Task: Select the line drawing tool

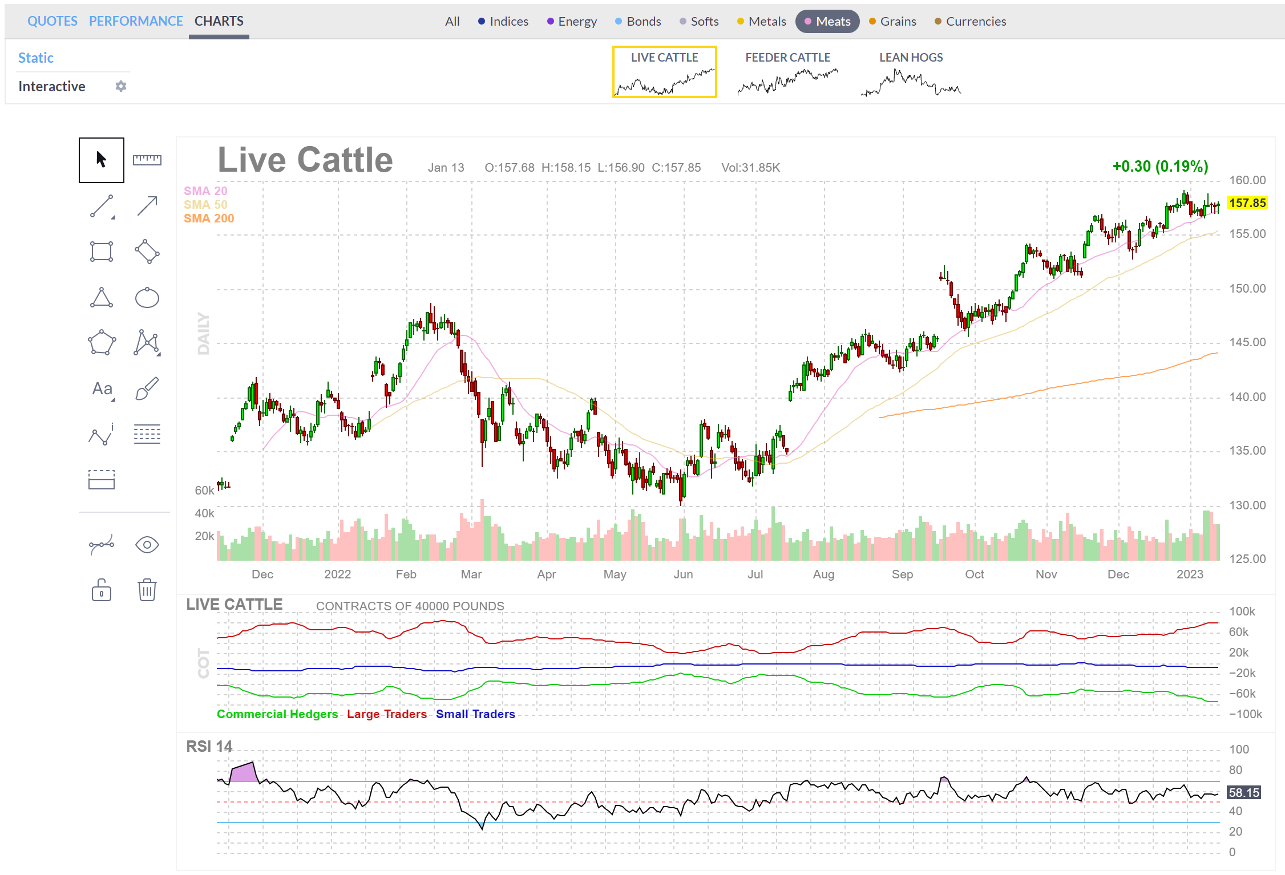Action: tap(102, 206)
